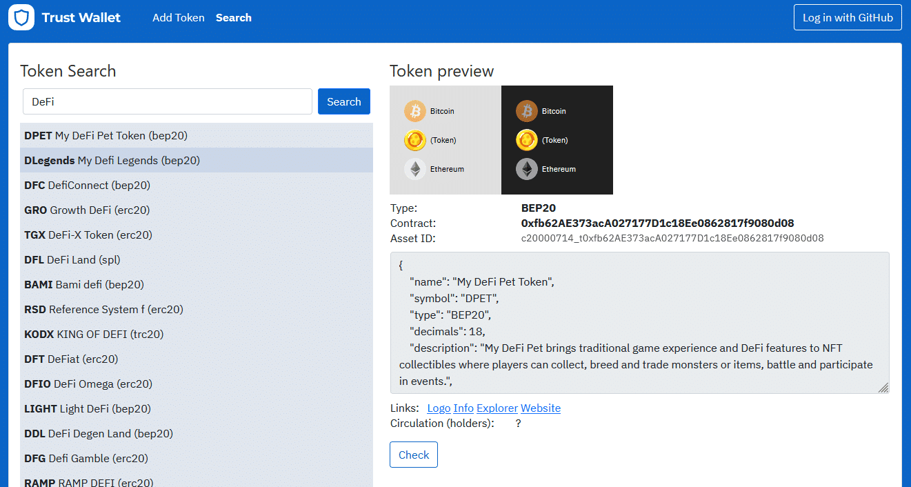Open the Website link
911x487 pixels.
541,408
